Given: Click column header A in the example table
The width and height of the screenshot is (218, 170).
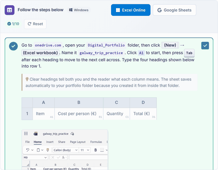Looking at the screenshot, I should coord(44,103).
